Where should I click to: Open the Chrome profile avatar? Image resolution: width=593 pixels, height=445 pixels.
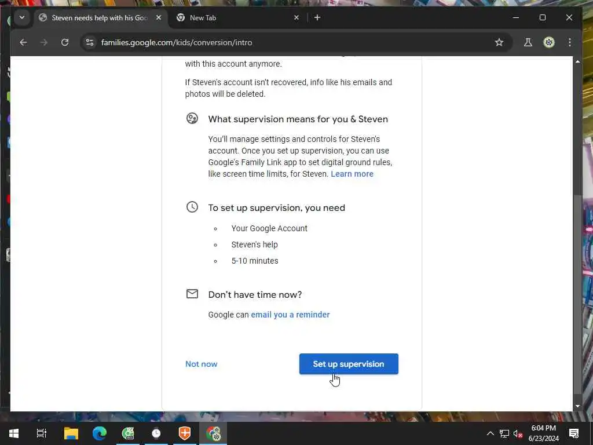click(549, 42)
